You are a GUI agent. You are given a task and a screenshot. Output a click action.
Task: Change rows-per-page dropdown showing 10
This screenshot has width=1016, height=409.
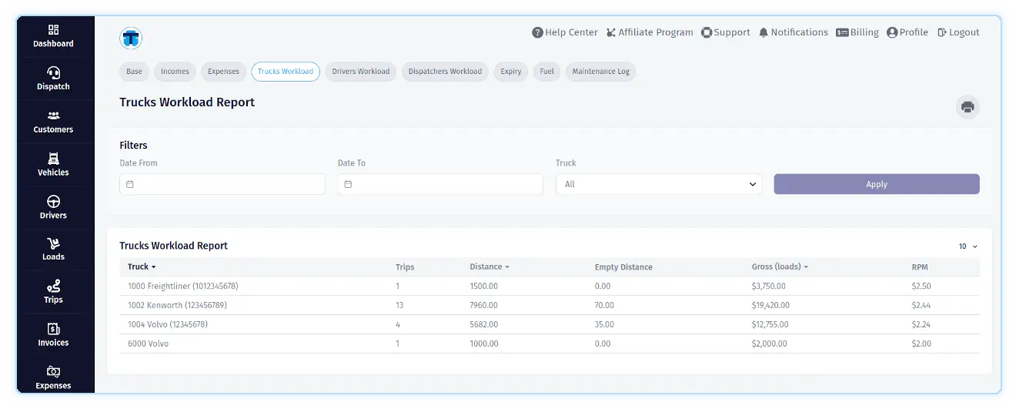coord(968,246)
